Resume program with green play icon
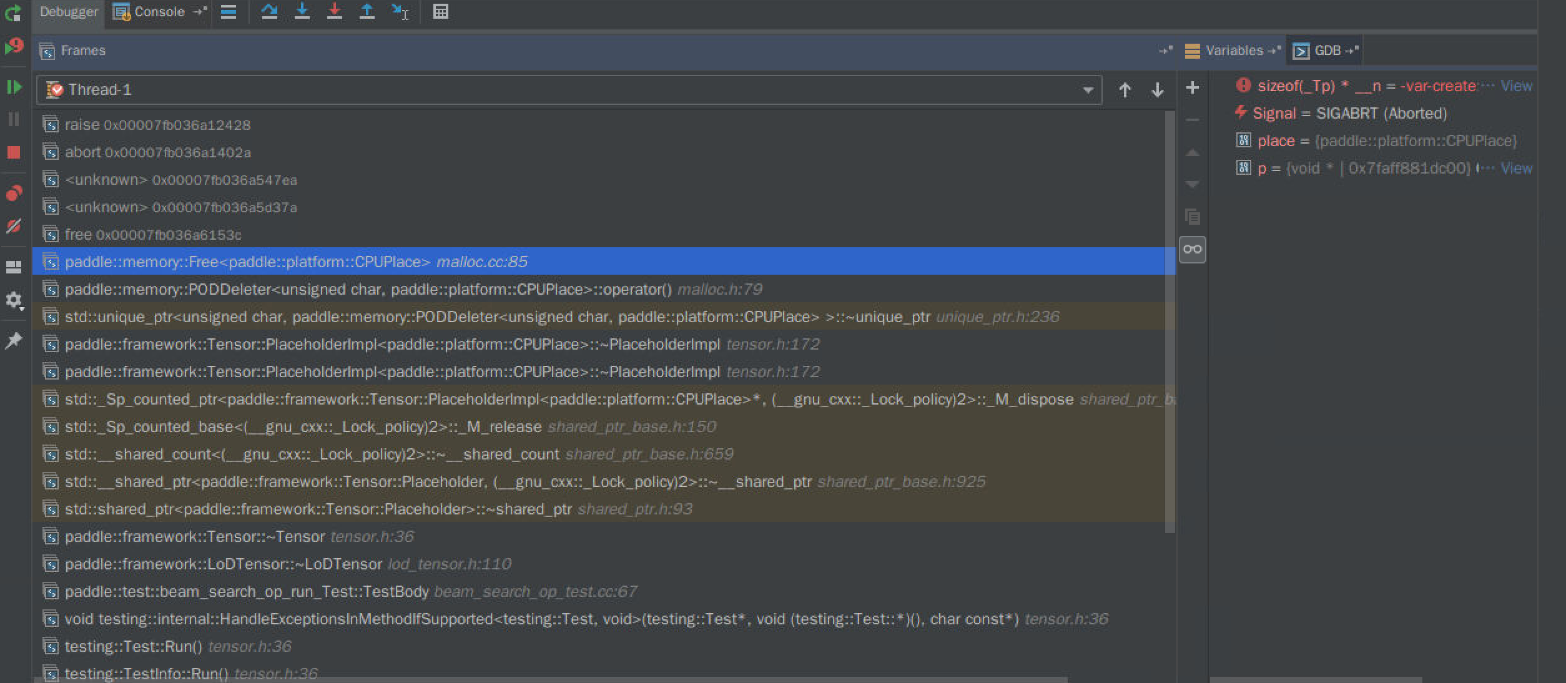Screen dimensions: 1566x683 point(14,87)
